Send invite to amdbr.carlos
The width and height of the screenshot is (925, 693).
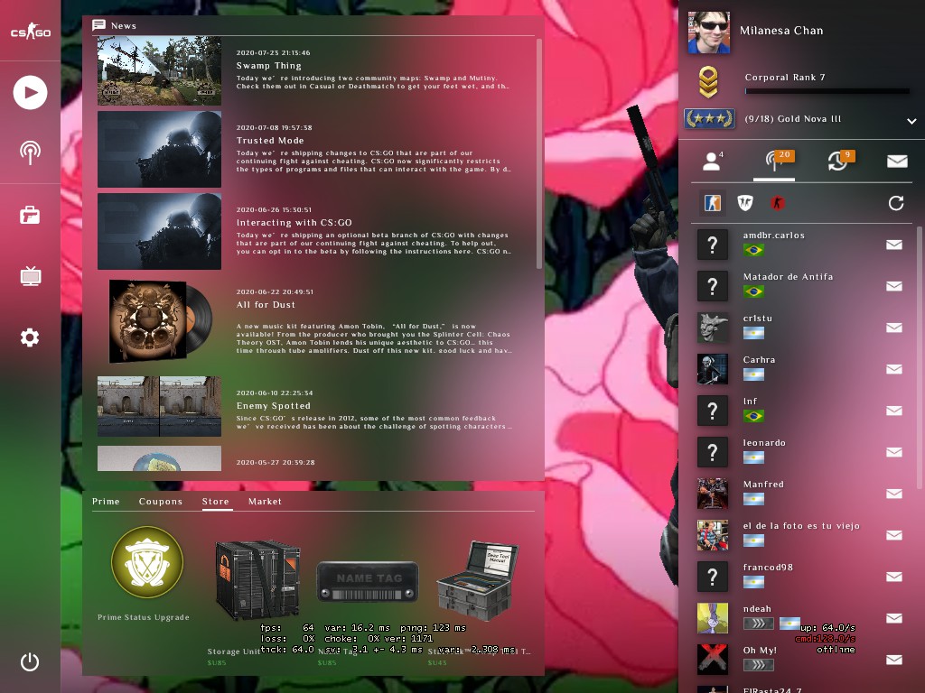(x=894, y=245)
